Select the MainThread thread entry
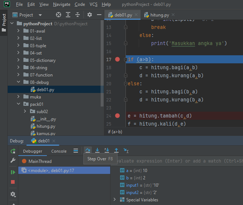This screenshot has width=243, height=205. pyautogui.click(x=37, y=161)
